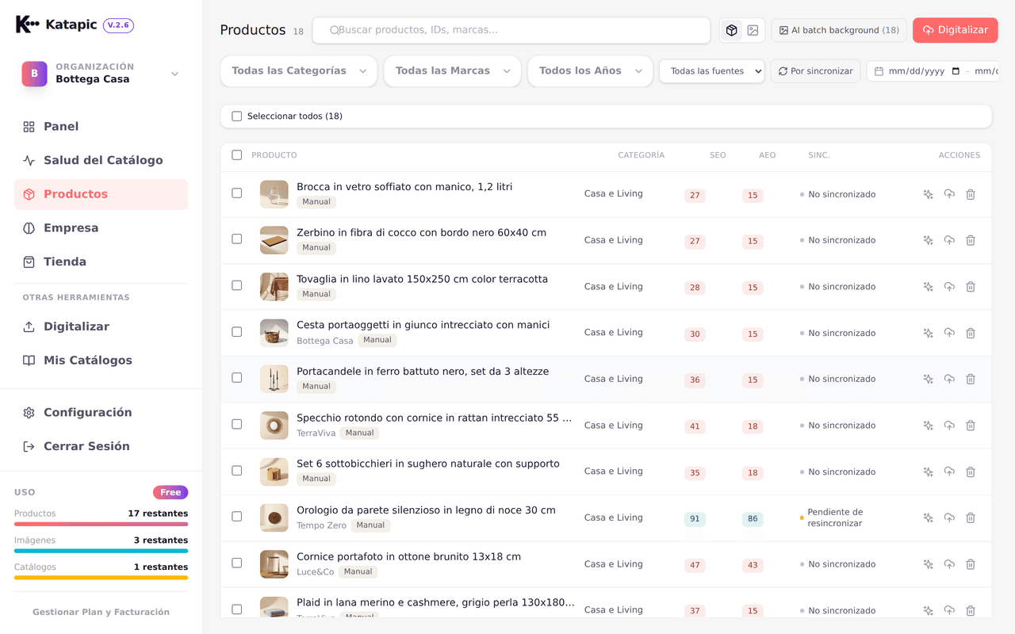Sync the Zerbino in fibra di cocco product
The image size is (1015, 634).
949,240
